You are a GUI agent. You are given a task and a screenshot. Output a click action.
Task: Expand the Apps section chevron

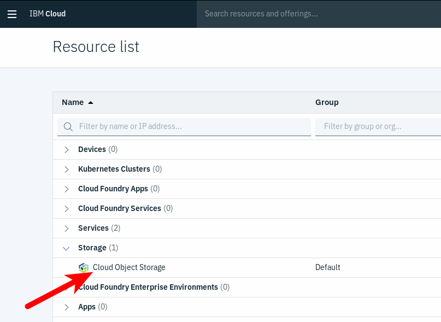click(66, 307)
